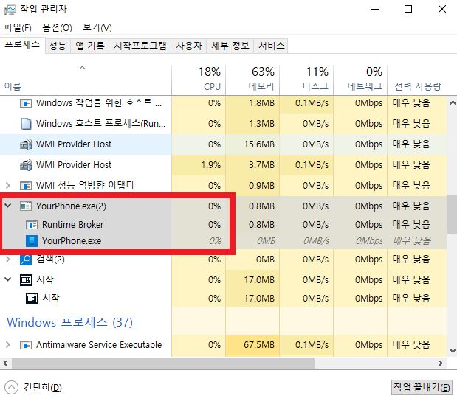457x404 pixels.
Task: Expand the 검색(2) group
Action: click(x=8, y=259)
